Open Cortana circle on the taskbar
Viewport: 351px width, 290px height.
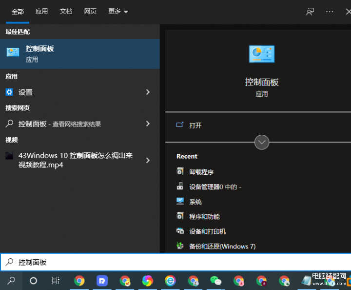33,281
